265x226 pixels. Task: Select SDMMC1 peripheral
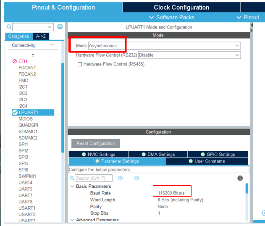[28, 131]
